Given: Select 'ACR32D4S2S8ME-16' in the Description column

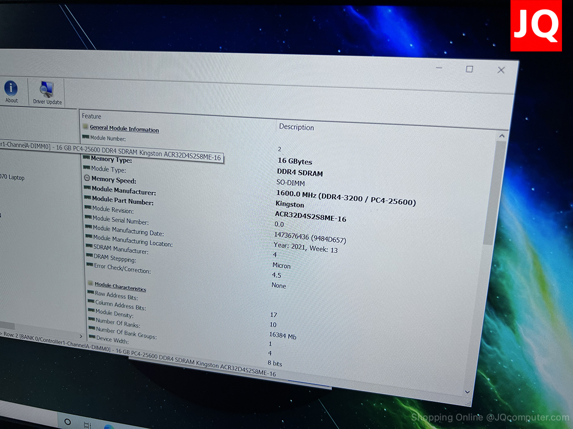Looking at the screenshot, I should [x=310, y=216].
